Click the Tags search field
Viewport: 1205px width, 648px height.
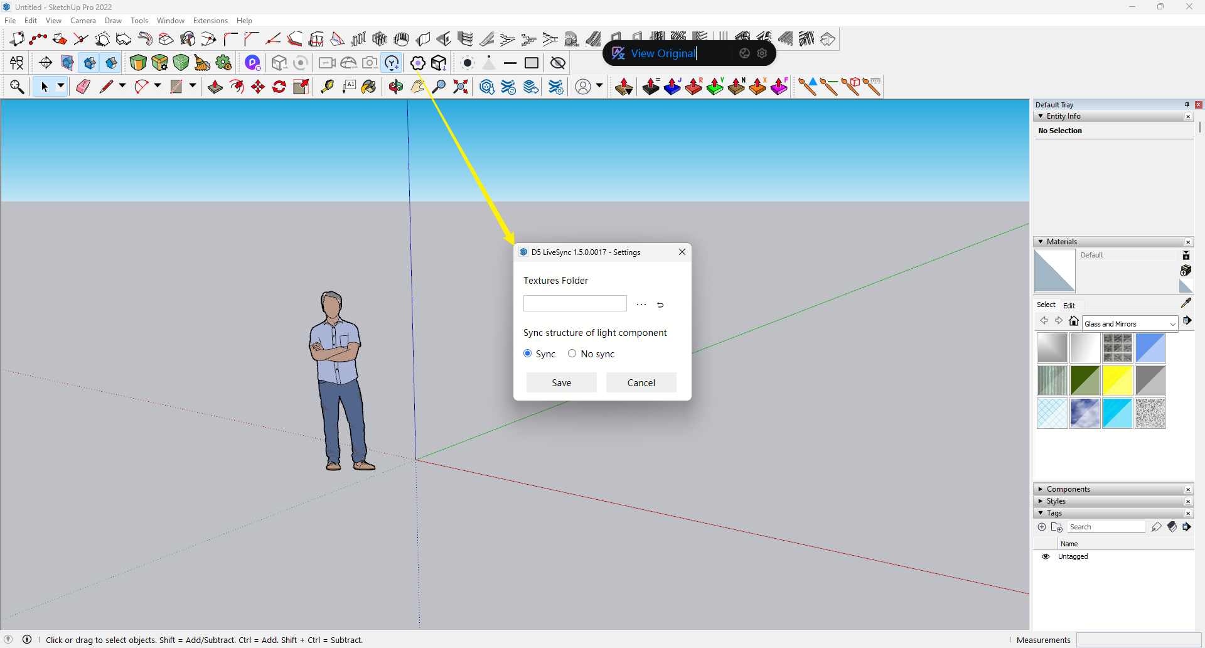pyautogui.click(x=1106, y=527)
